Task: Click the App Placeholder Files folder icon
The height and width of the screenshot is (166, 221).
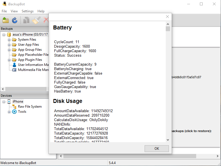Action: (14, 55)
